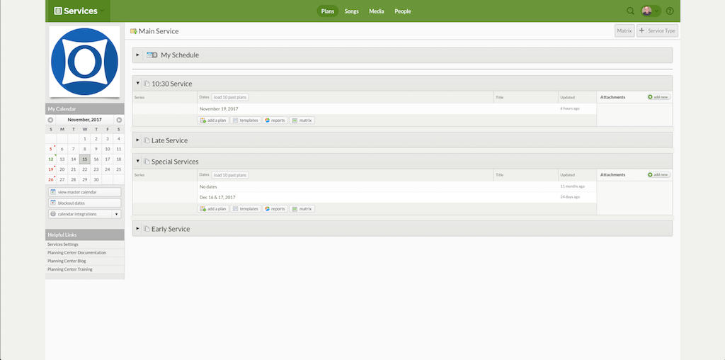
Task: Click the "6 hours ago" updated text
Action: (570, 108)
